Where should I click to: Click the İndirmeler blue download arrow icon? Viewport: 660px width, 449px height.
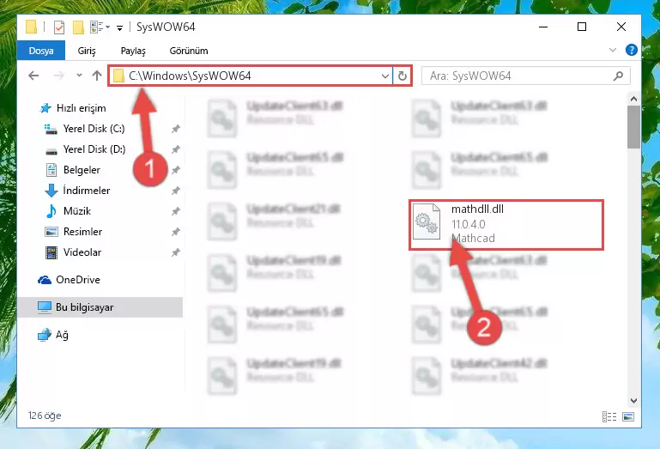click(x=51, y=191)
